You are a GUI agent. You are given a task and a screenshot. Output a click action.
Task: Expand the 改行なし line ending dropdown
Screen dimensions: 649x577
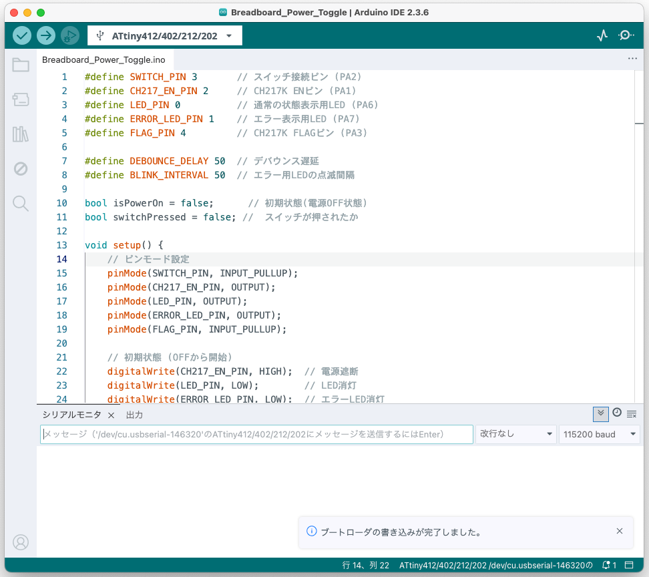click(516, 434)
